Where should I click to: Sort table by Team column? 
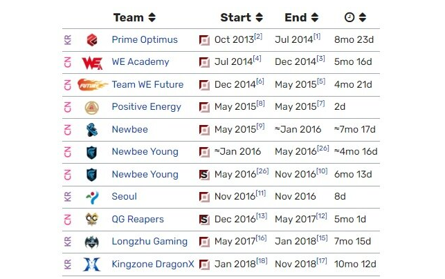[152, 17]
